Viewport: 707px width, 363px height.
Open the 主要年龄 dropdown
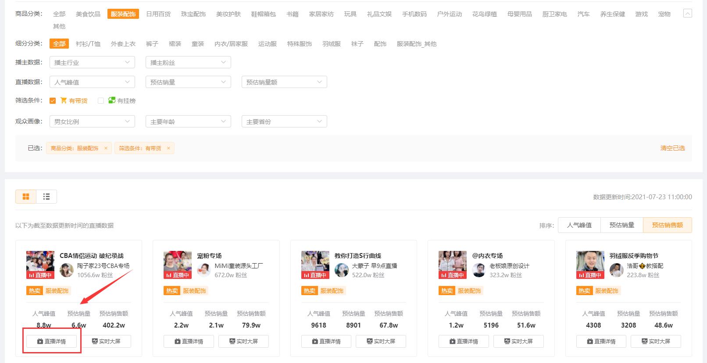pyautogui.click(x=188, y=121)
